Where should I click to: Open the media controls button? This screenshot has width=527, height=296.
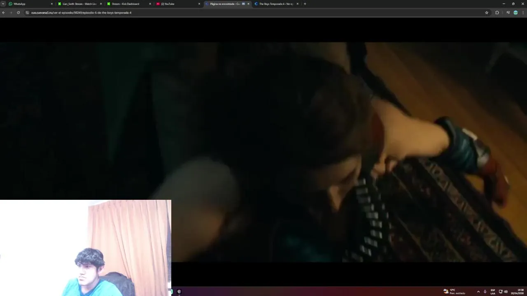[x=508, y=13]
